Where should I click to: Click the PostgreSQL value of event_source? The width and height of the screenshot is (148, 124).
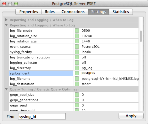tap(91, 47)
